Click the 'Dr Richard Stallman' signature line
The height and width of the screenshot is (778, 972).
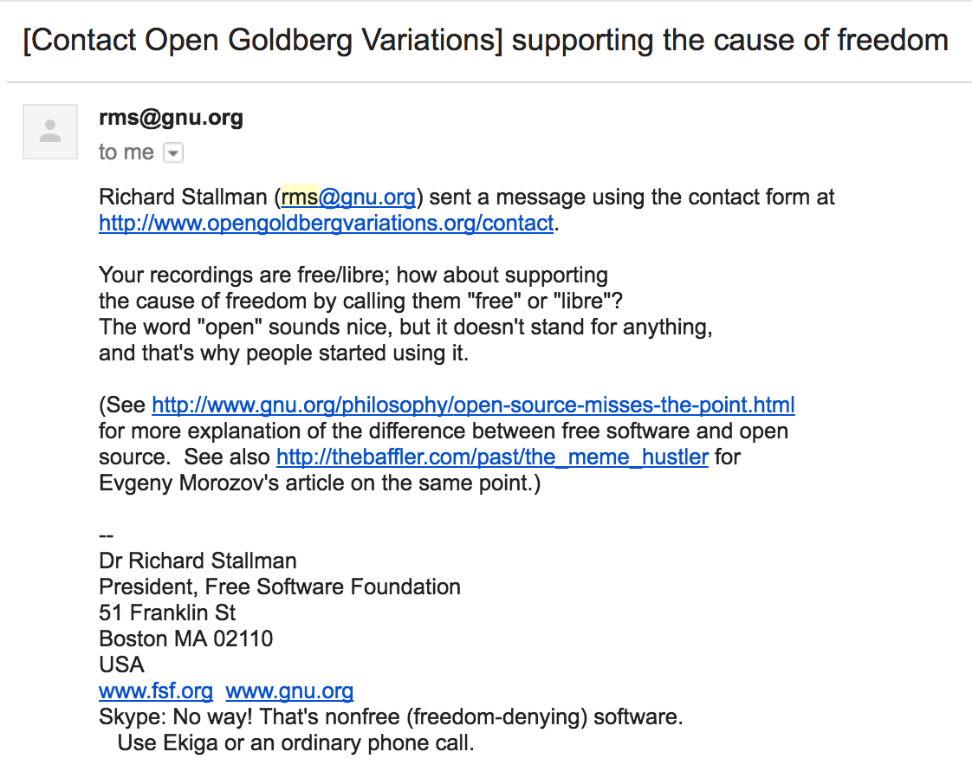[198, 561]
